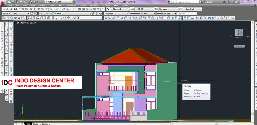The width and height of the screenshot is (257, 125).
Task: Select the Ellipse draw tool
Action: [x=2, y=56]
